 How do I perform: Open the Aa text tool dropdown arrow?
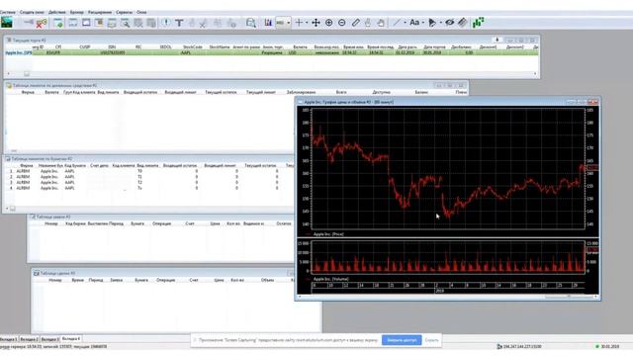click(x=423, y=23)
